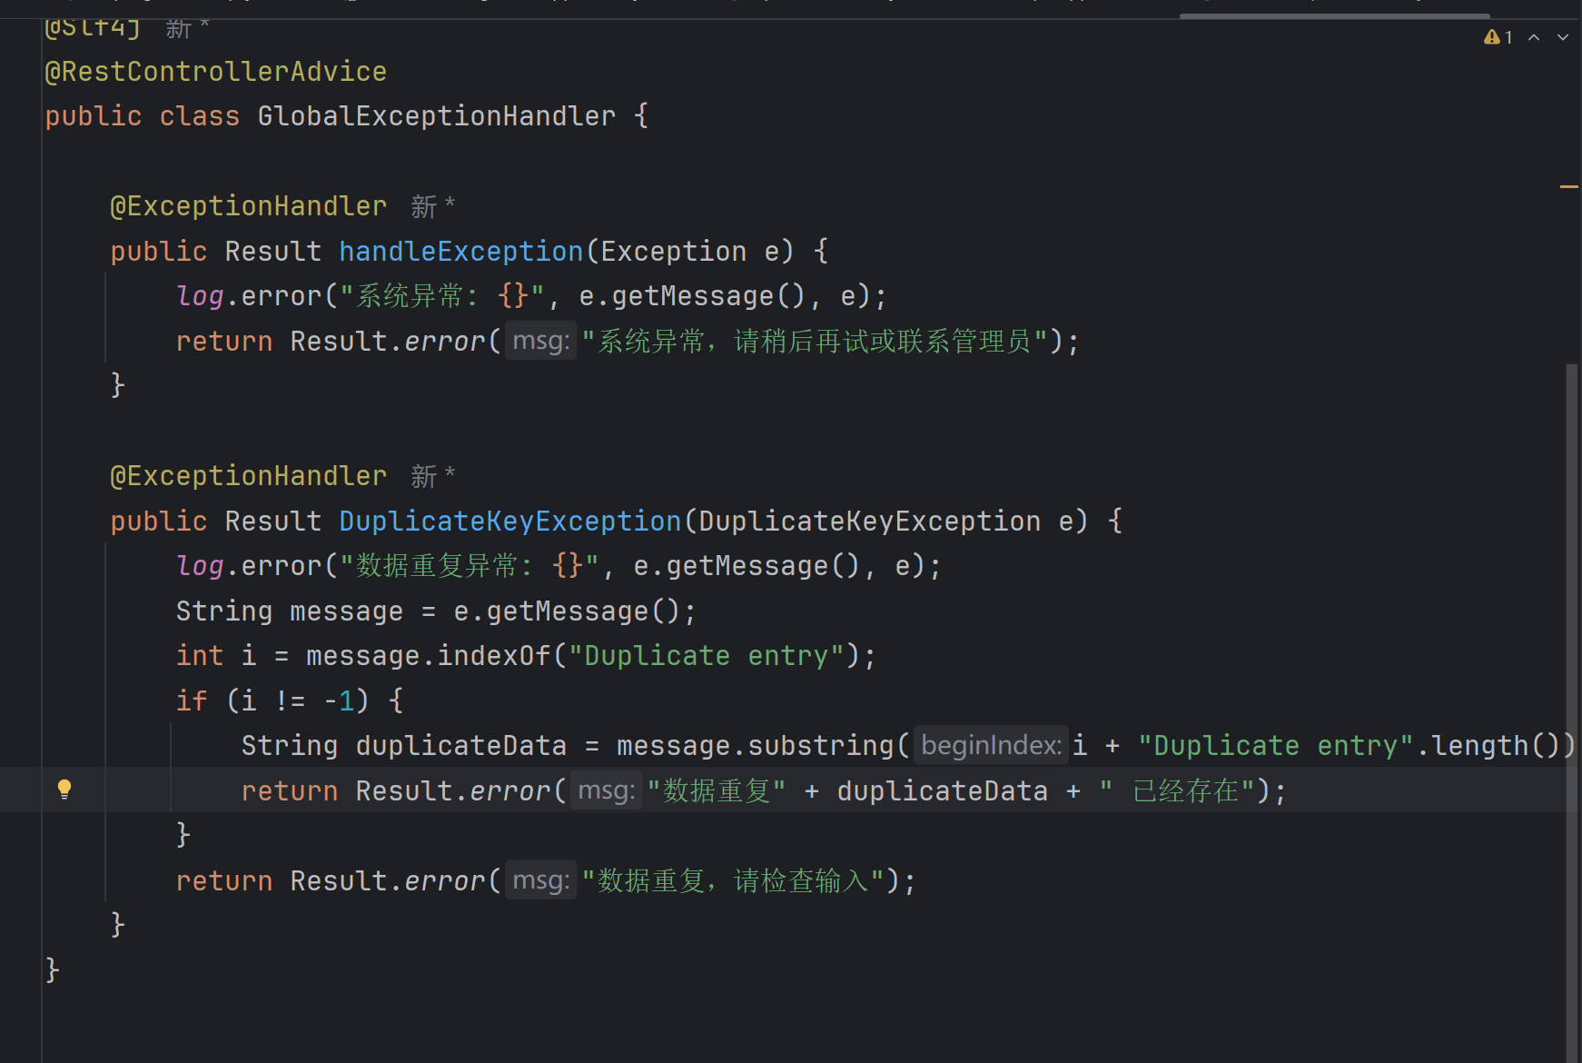This screenshot has height=1063, width=1582.
Task: Click the msg hint before "数据重复，请检查输入"
Action: click(x=540, y=880)
